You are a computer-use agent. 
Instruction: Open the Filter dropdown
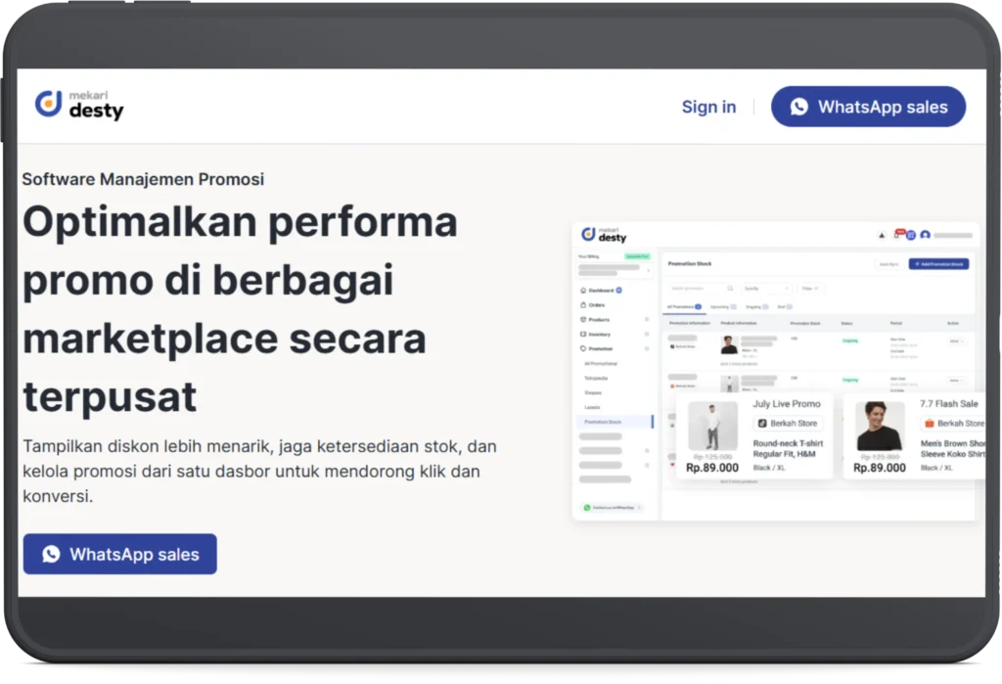(x=810, y=289)
